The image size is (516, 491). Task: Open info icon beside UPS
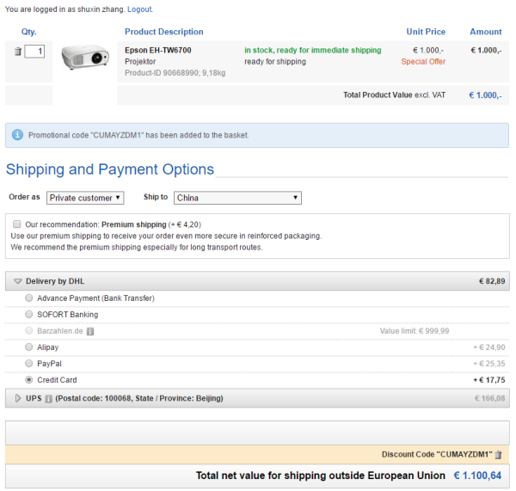[48, 399]
